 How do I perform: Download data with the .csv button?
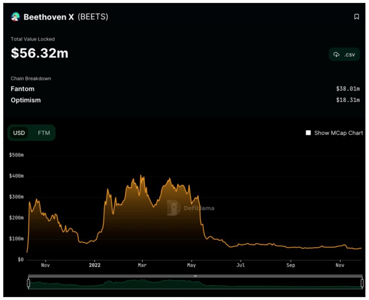click(344, 54)
